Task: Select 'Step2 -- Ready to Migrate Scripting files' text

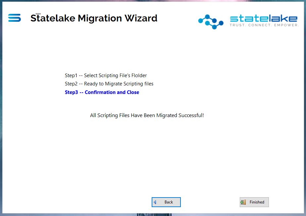Action: pyautogui.click(x=109, y=84)
